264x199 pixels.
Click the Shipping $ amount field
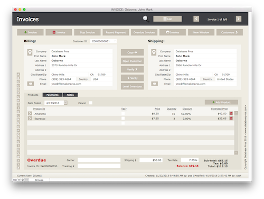(x=151, y=160)
